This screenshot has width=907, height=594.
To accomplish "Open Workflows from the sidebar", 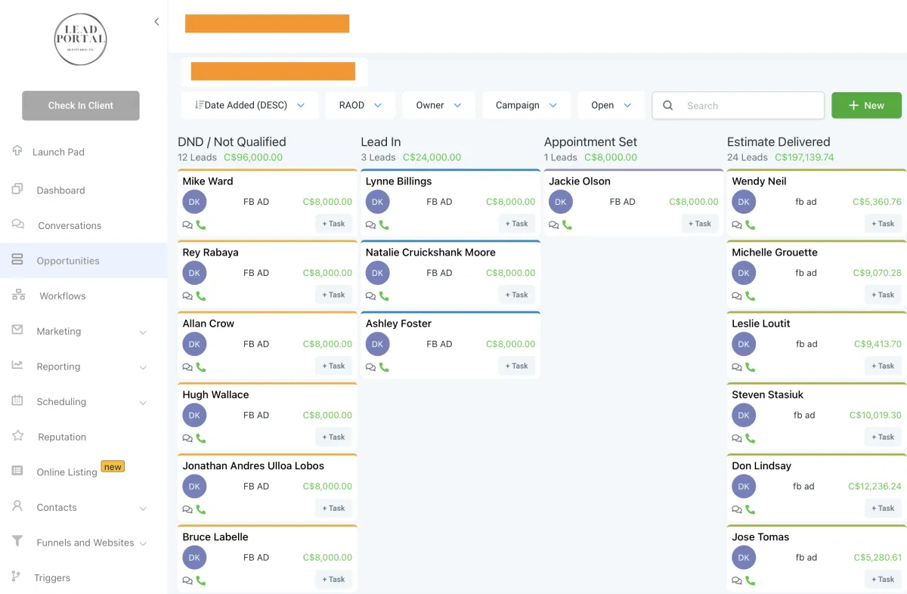I will click(63, 295).
